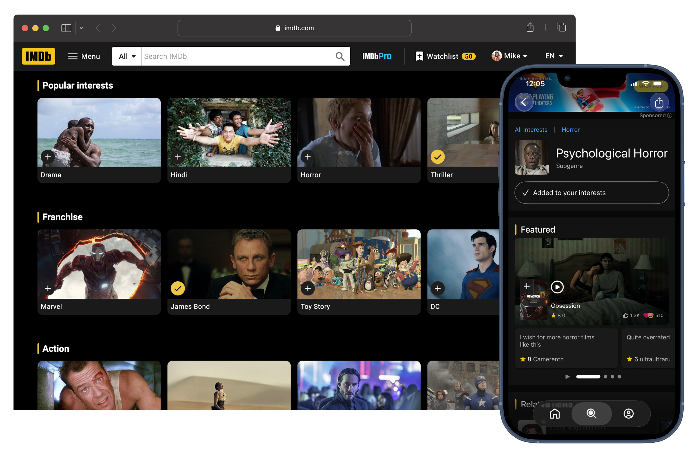The height and width of the screenshot is (458, 699).
Task: Tap the Psychological Horror thumbnail image
Action: [x=532, y=157]
